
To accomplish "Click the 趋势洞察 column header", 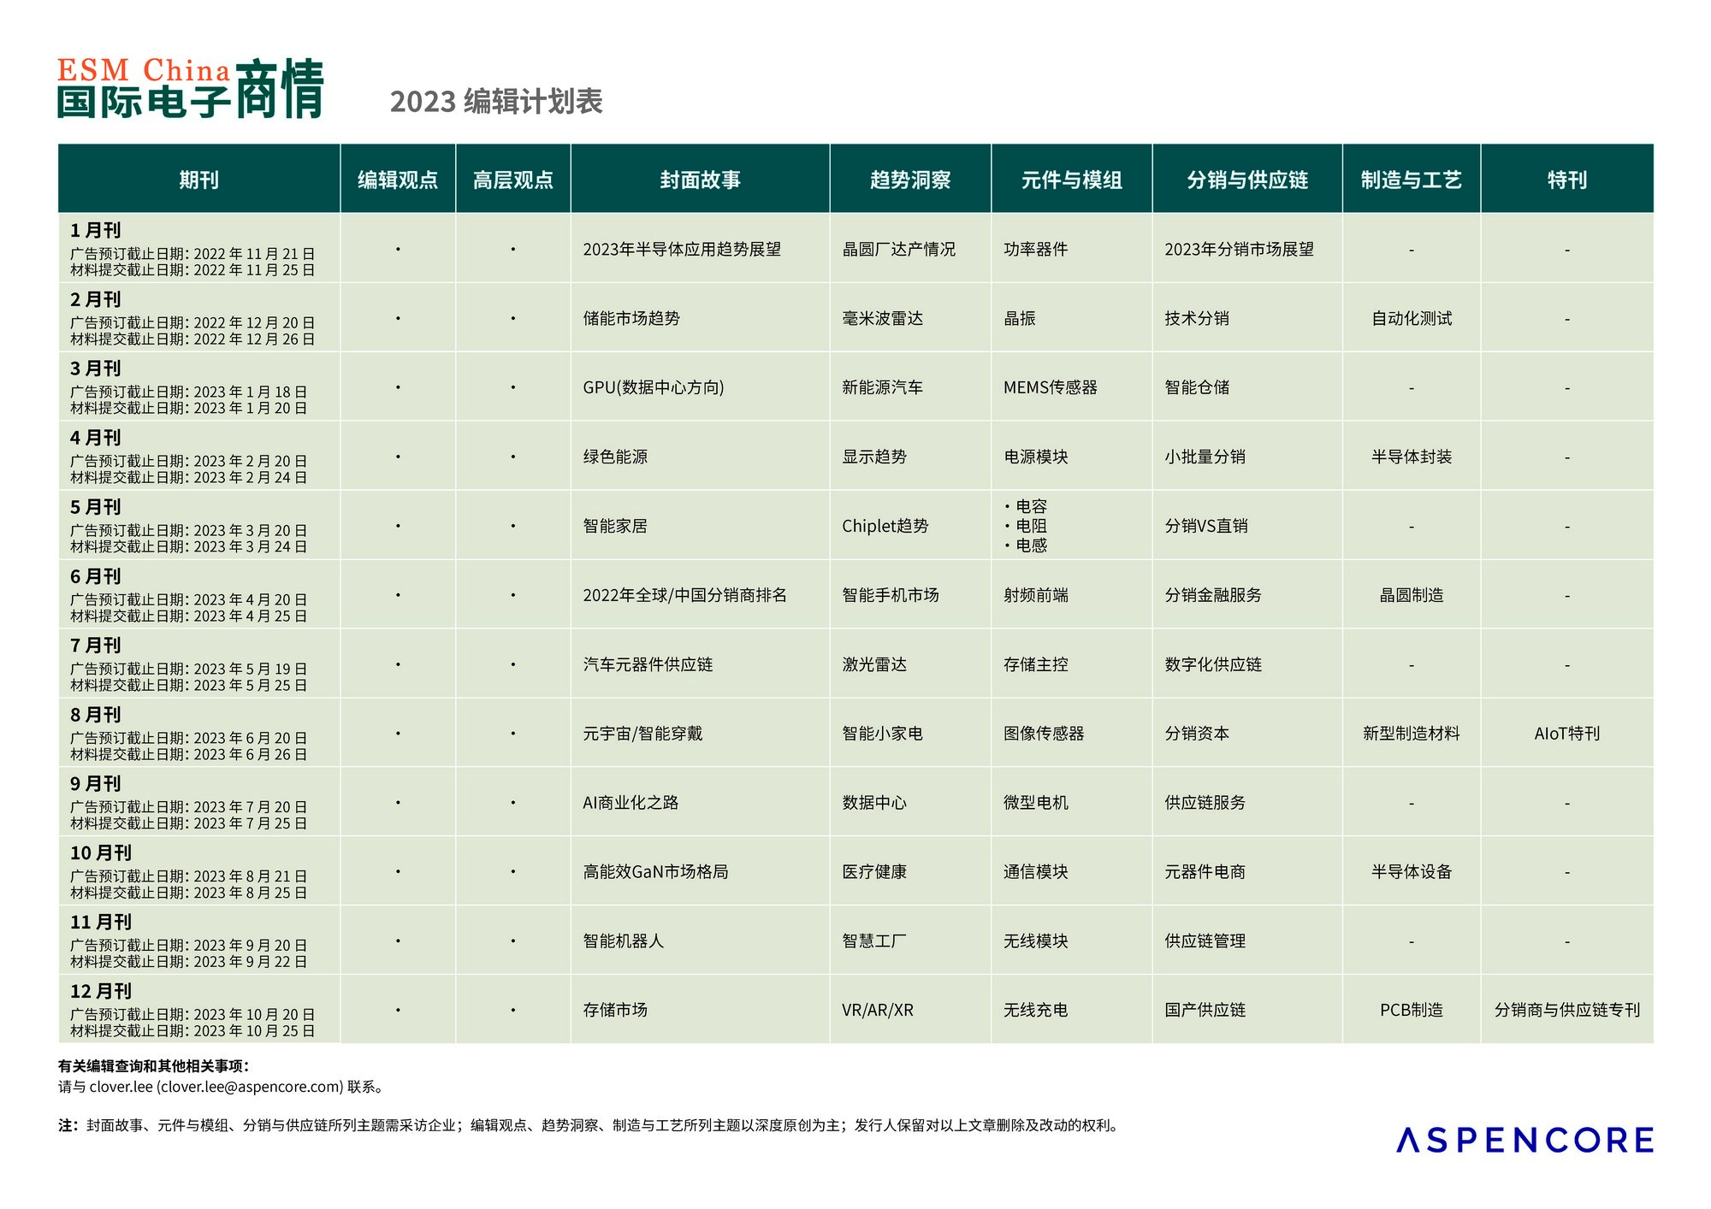I will (x=910, y=180).
